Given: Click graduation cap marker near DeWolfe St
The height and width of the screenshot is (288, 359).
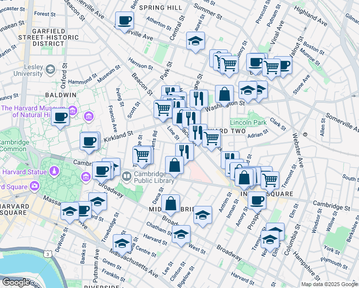Looking at the screenshot, I should point(70,212).
